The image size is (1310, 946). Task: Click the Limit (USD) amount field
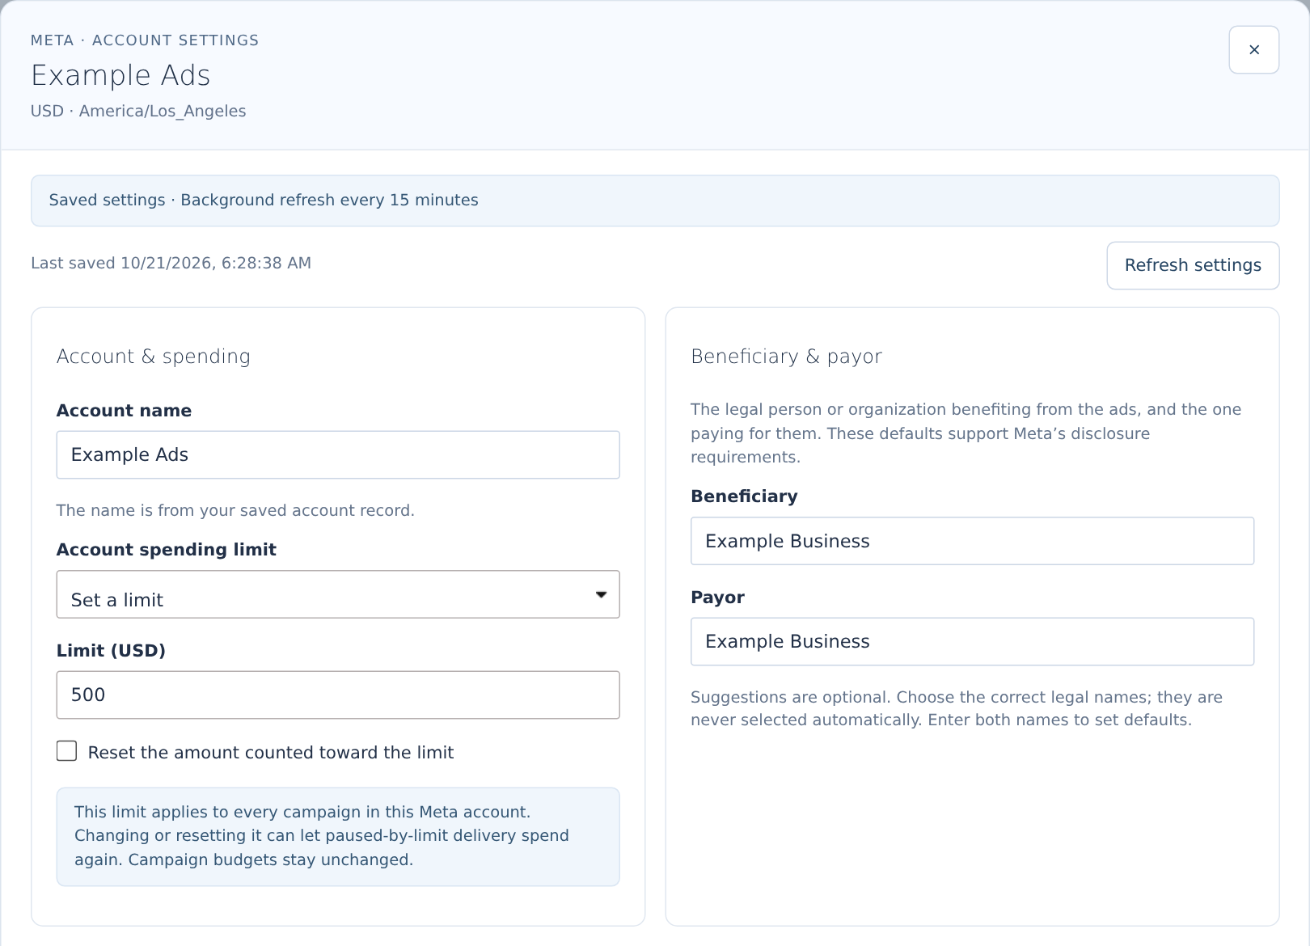[x=338, y=695]
